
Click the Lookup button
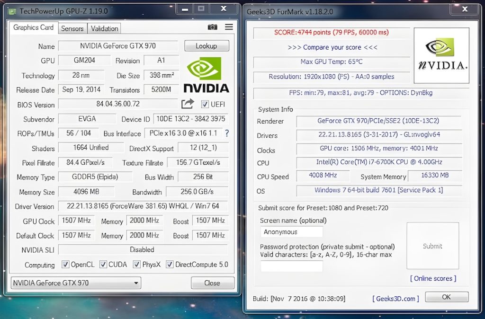(207, 45)
